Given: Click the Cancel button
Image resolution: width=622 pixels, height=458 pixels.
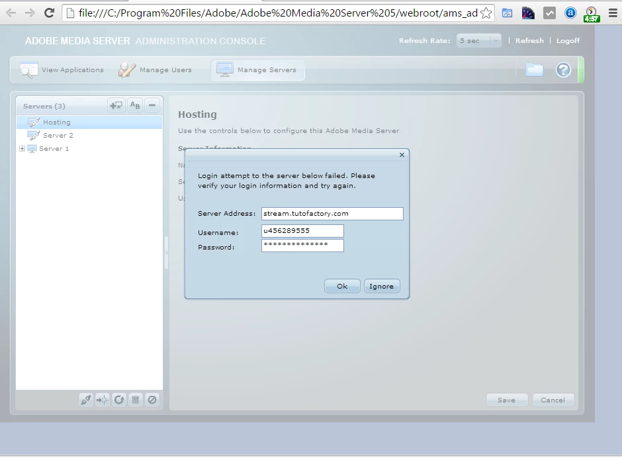Looking at the screenshot, I should [x=553, y=400].
